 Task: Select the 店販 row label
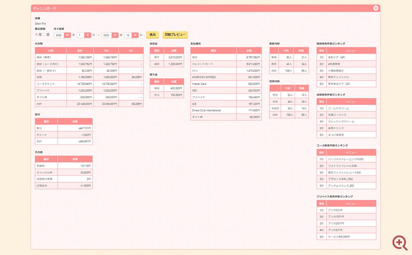[x=39, y=77]
